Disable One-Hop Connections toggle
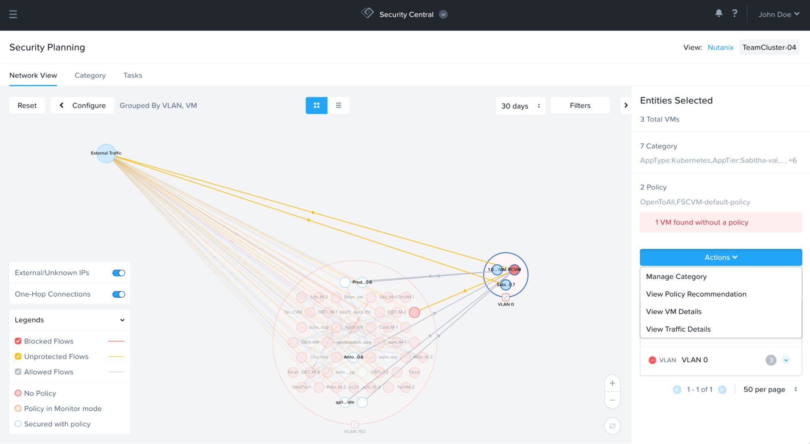 pyautogui.click(x=119, y=294)
